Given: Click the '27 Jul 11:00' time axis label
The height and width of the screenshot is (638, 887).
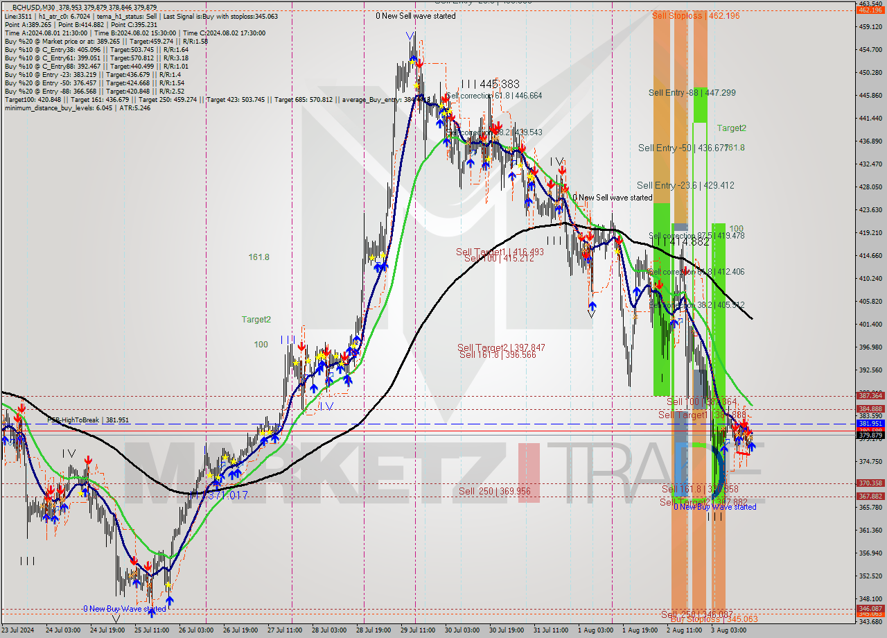Looking at the screenshot, I should [x=284, y=630].
